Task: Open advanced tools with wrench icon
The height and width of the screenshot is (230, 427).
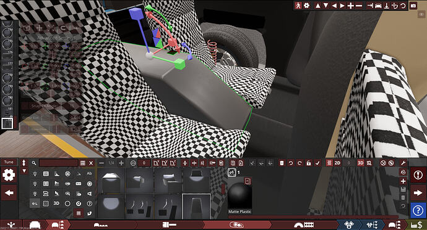Action: [403, 163]
